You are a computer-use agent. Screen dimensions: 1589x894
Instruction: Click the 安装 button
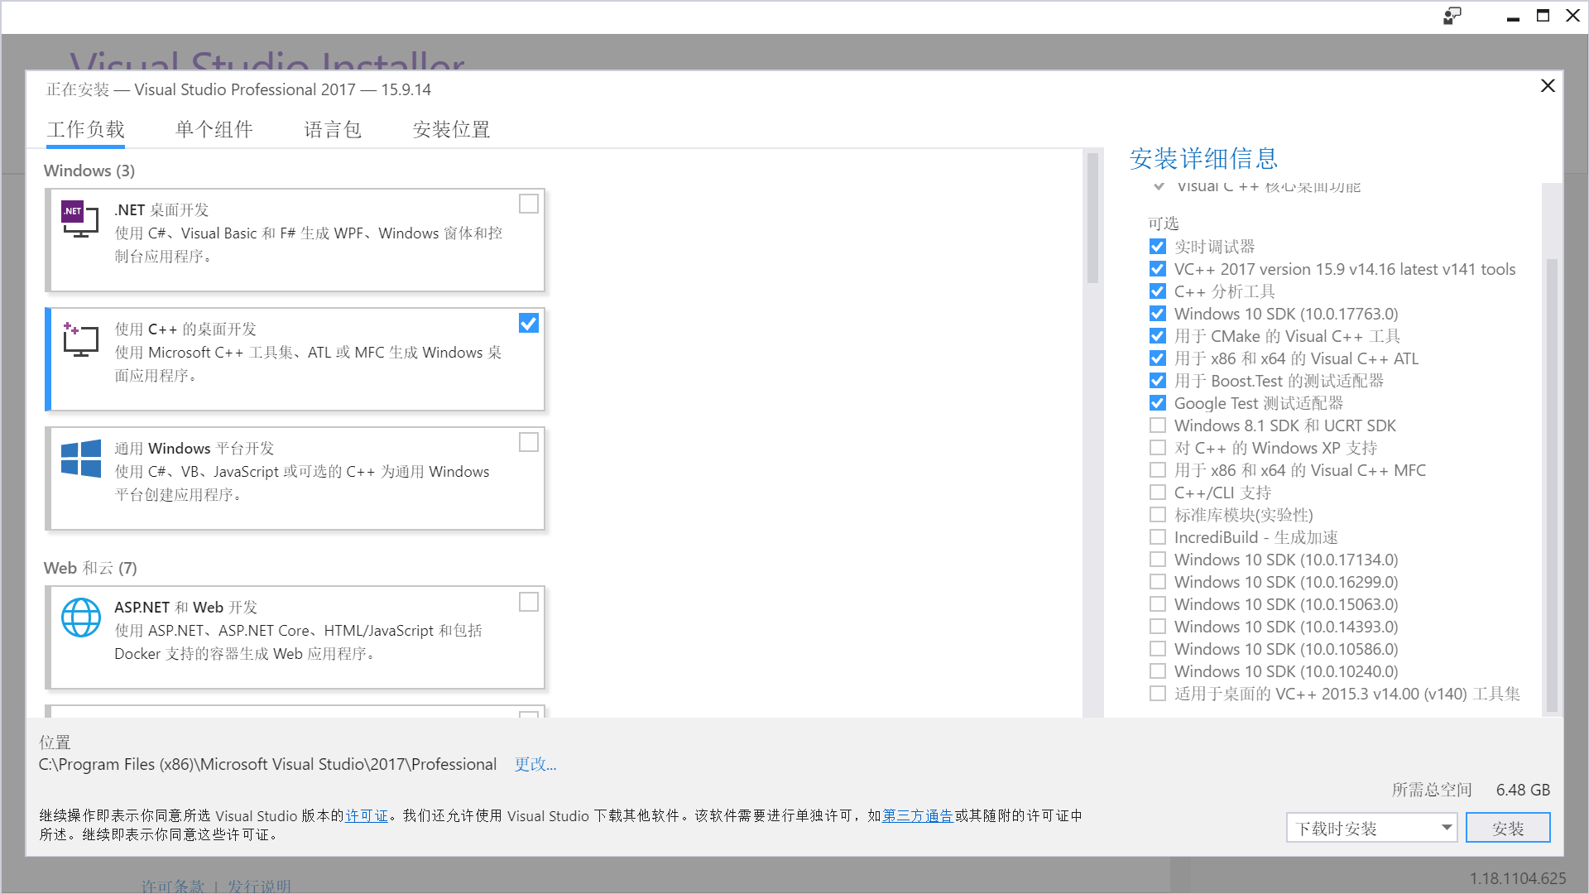[1508, 828]
